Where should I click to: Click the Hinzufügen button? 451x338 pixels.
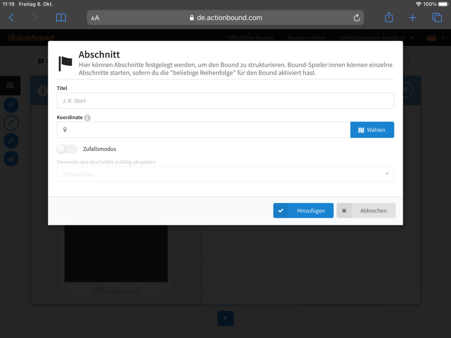tap(303, 210)
